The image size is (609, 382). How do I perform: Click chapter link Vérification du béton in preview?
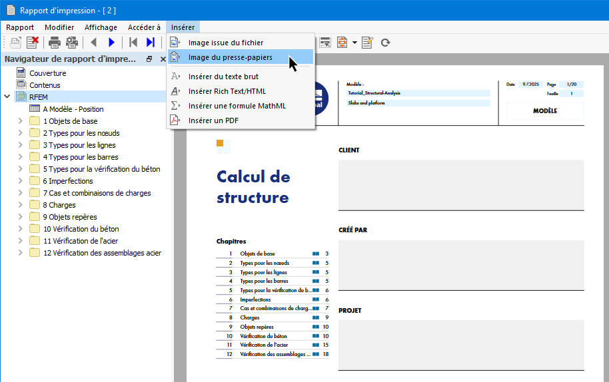pyautogui.click(x=263, y=336)
